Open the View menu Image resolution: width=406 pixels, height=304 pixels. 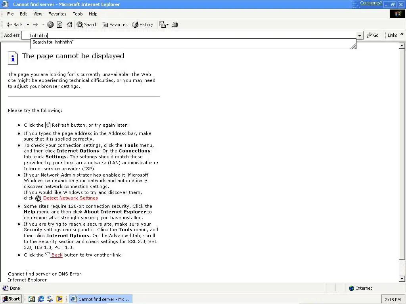(38, 14)
